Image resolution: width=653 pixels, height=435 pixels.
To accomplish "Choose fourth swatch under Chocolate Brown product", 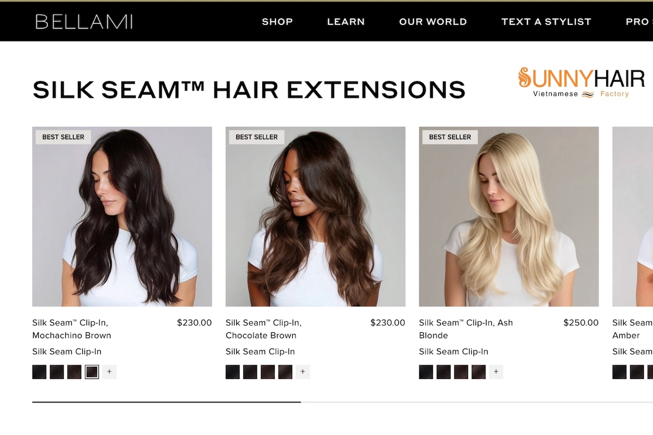I will click(x=285, y=372).
